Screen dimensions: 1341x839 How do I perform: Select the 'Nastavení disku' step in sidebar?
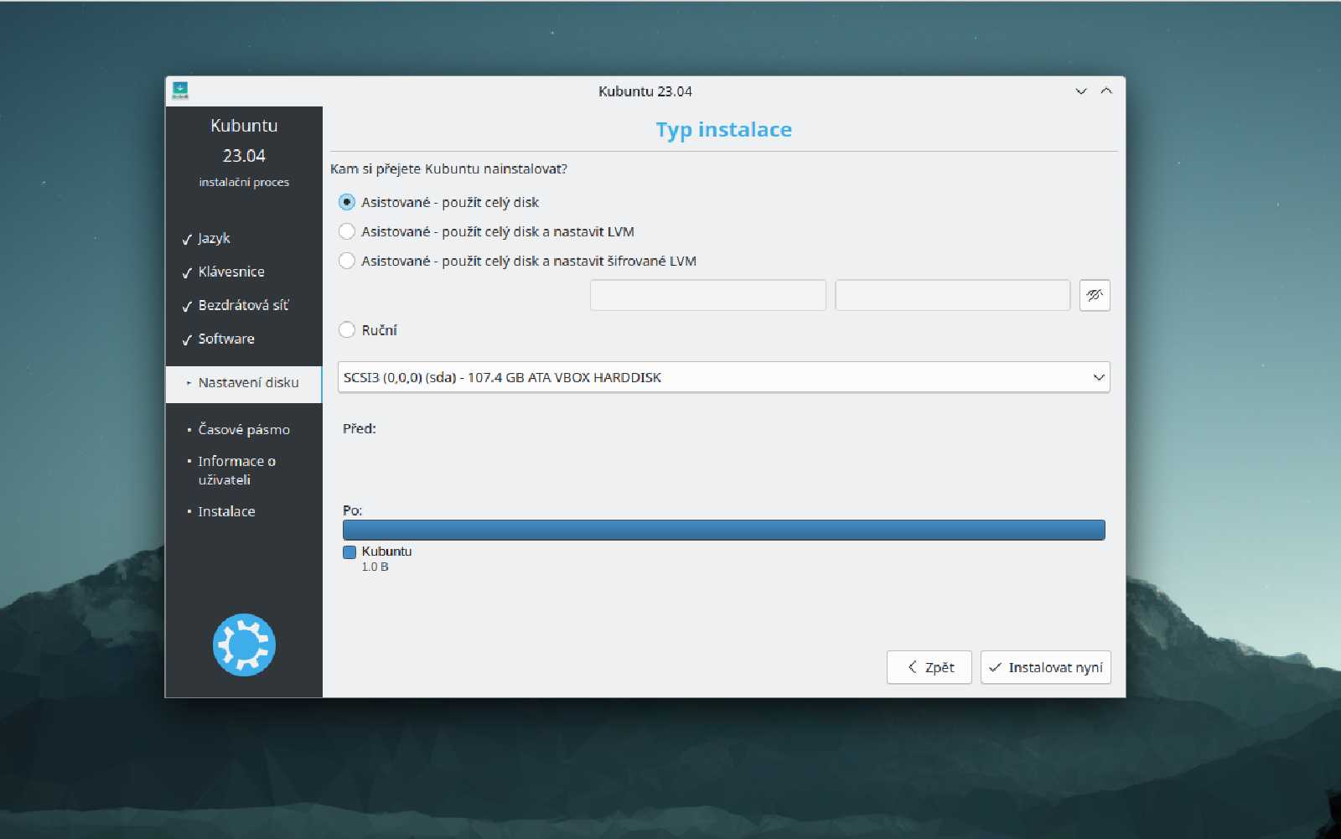[244, 383]
